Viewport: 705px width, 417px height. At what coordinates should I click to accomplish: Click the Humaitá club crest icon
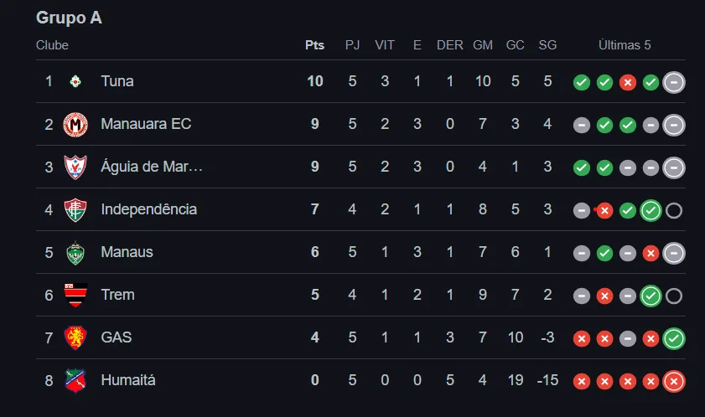coord(75,381)
